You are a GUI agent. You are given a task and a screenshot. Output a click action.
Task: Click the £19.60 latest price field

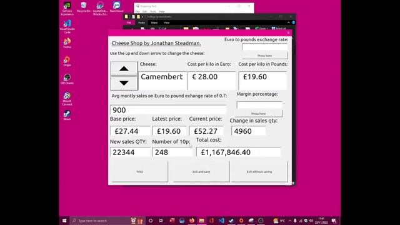(x=169, y=131)
